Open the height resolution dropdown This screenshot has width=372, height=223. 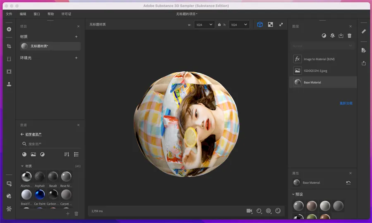tap(239, 25)
